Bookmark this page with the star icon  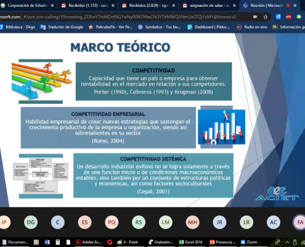pos(266,17)
